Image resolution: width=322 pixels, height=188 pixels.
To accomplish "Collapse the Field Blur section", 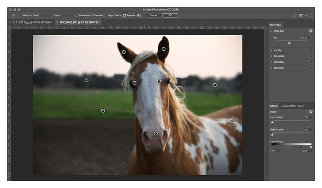I will click(271, 31).
